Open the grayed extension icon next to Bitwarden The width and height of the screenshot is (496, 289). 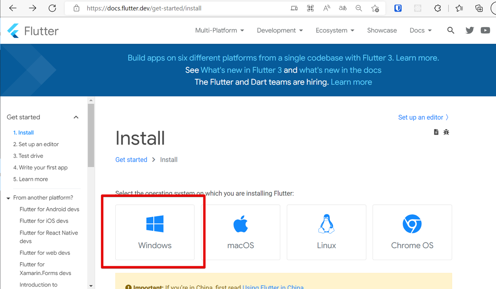(x=418, y=8)
